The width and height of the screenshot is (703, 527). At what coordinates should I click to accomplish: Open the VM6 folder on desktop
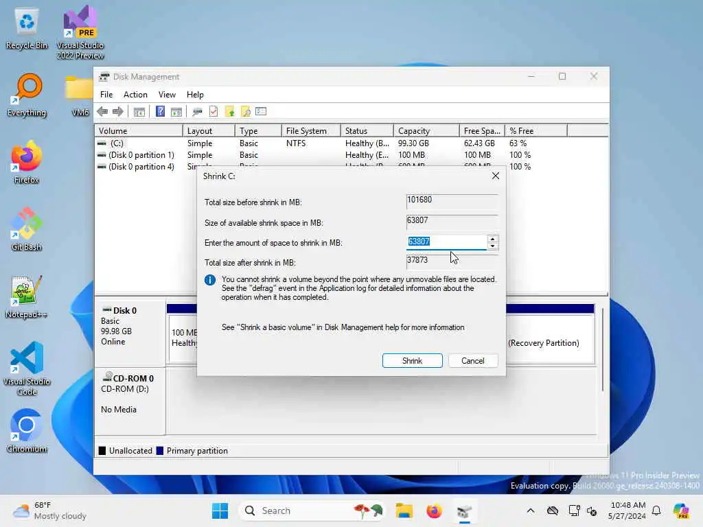[80, 95]
